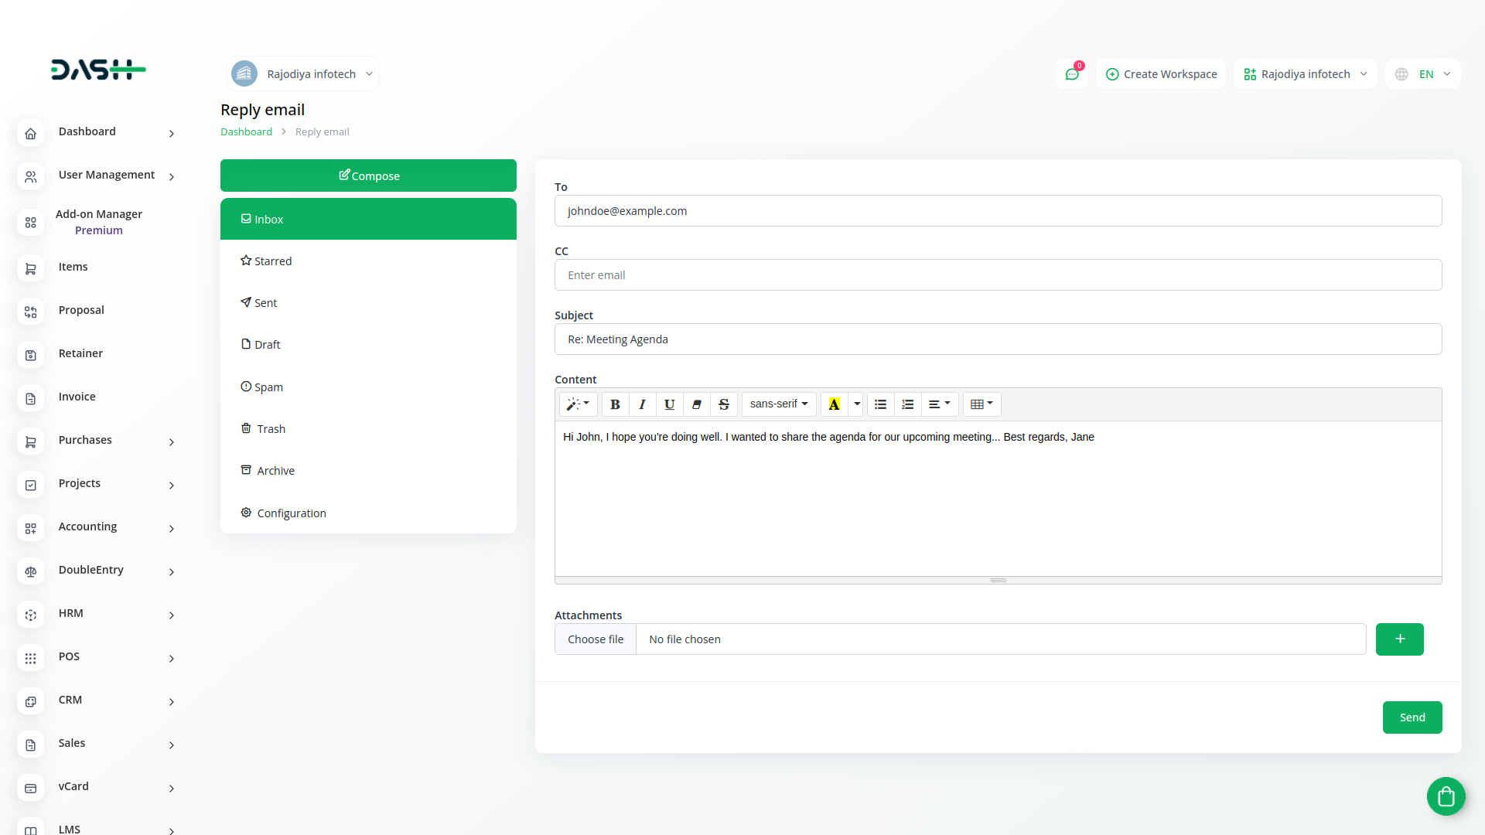Click the eraser remove-format icon

point(697,404)
